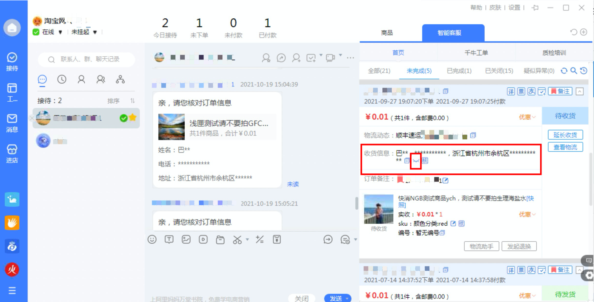The height and width of the screenshot is (302, 594).
Task: Toggle the star favorite on selected contact
Action: pyautogui.click(x=133, y=118)
